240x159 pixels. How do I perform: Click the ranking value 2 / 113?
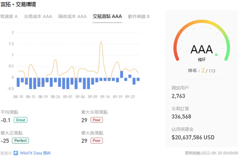[208, 70]
